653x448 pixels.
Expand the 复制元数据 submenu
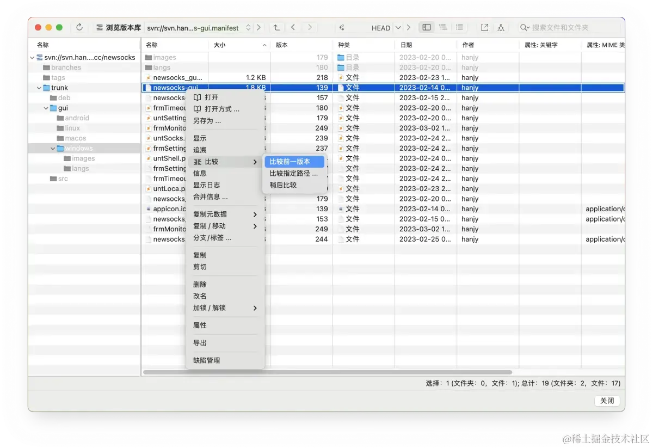(x=225, y=214)
